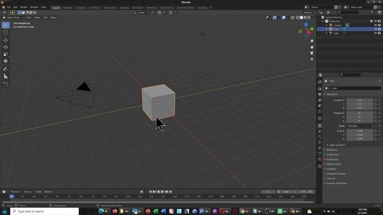Viewport: 383px width, 215px height.
Task: Open the Particles properties tab
Action: pos(320,137)
